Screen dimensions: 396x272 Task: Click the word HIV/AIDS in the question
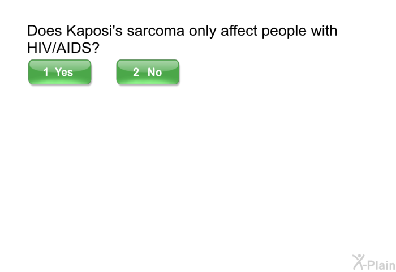(x=58, y=49)
